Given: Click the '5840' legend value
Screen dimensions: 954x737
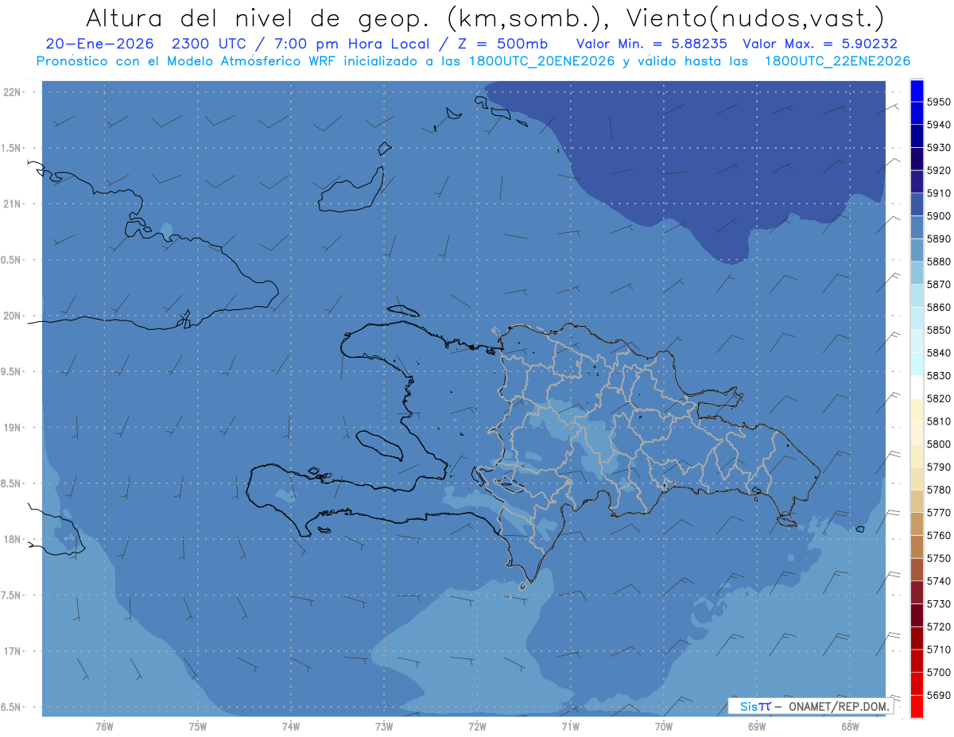Looking at the screenshot, I should point(939,353).
